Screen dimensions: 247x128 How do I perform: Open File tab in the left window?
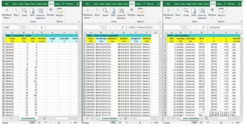click(6, 4)
